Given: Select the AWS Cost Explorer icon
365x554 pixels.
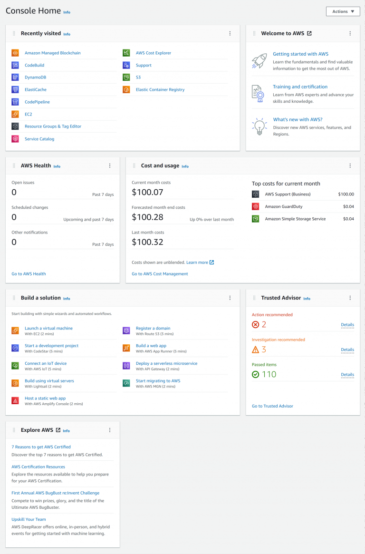Looking at the screenshot, I should click(126, 53).
